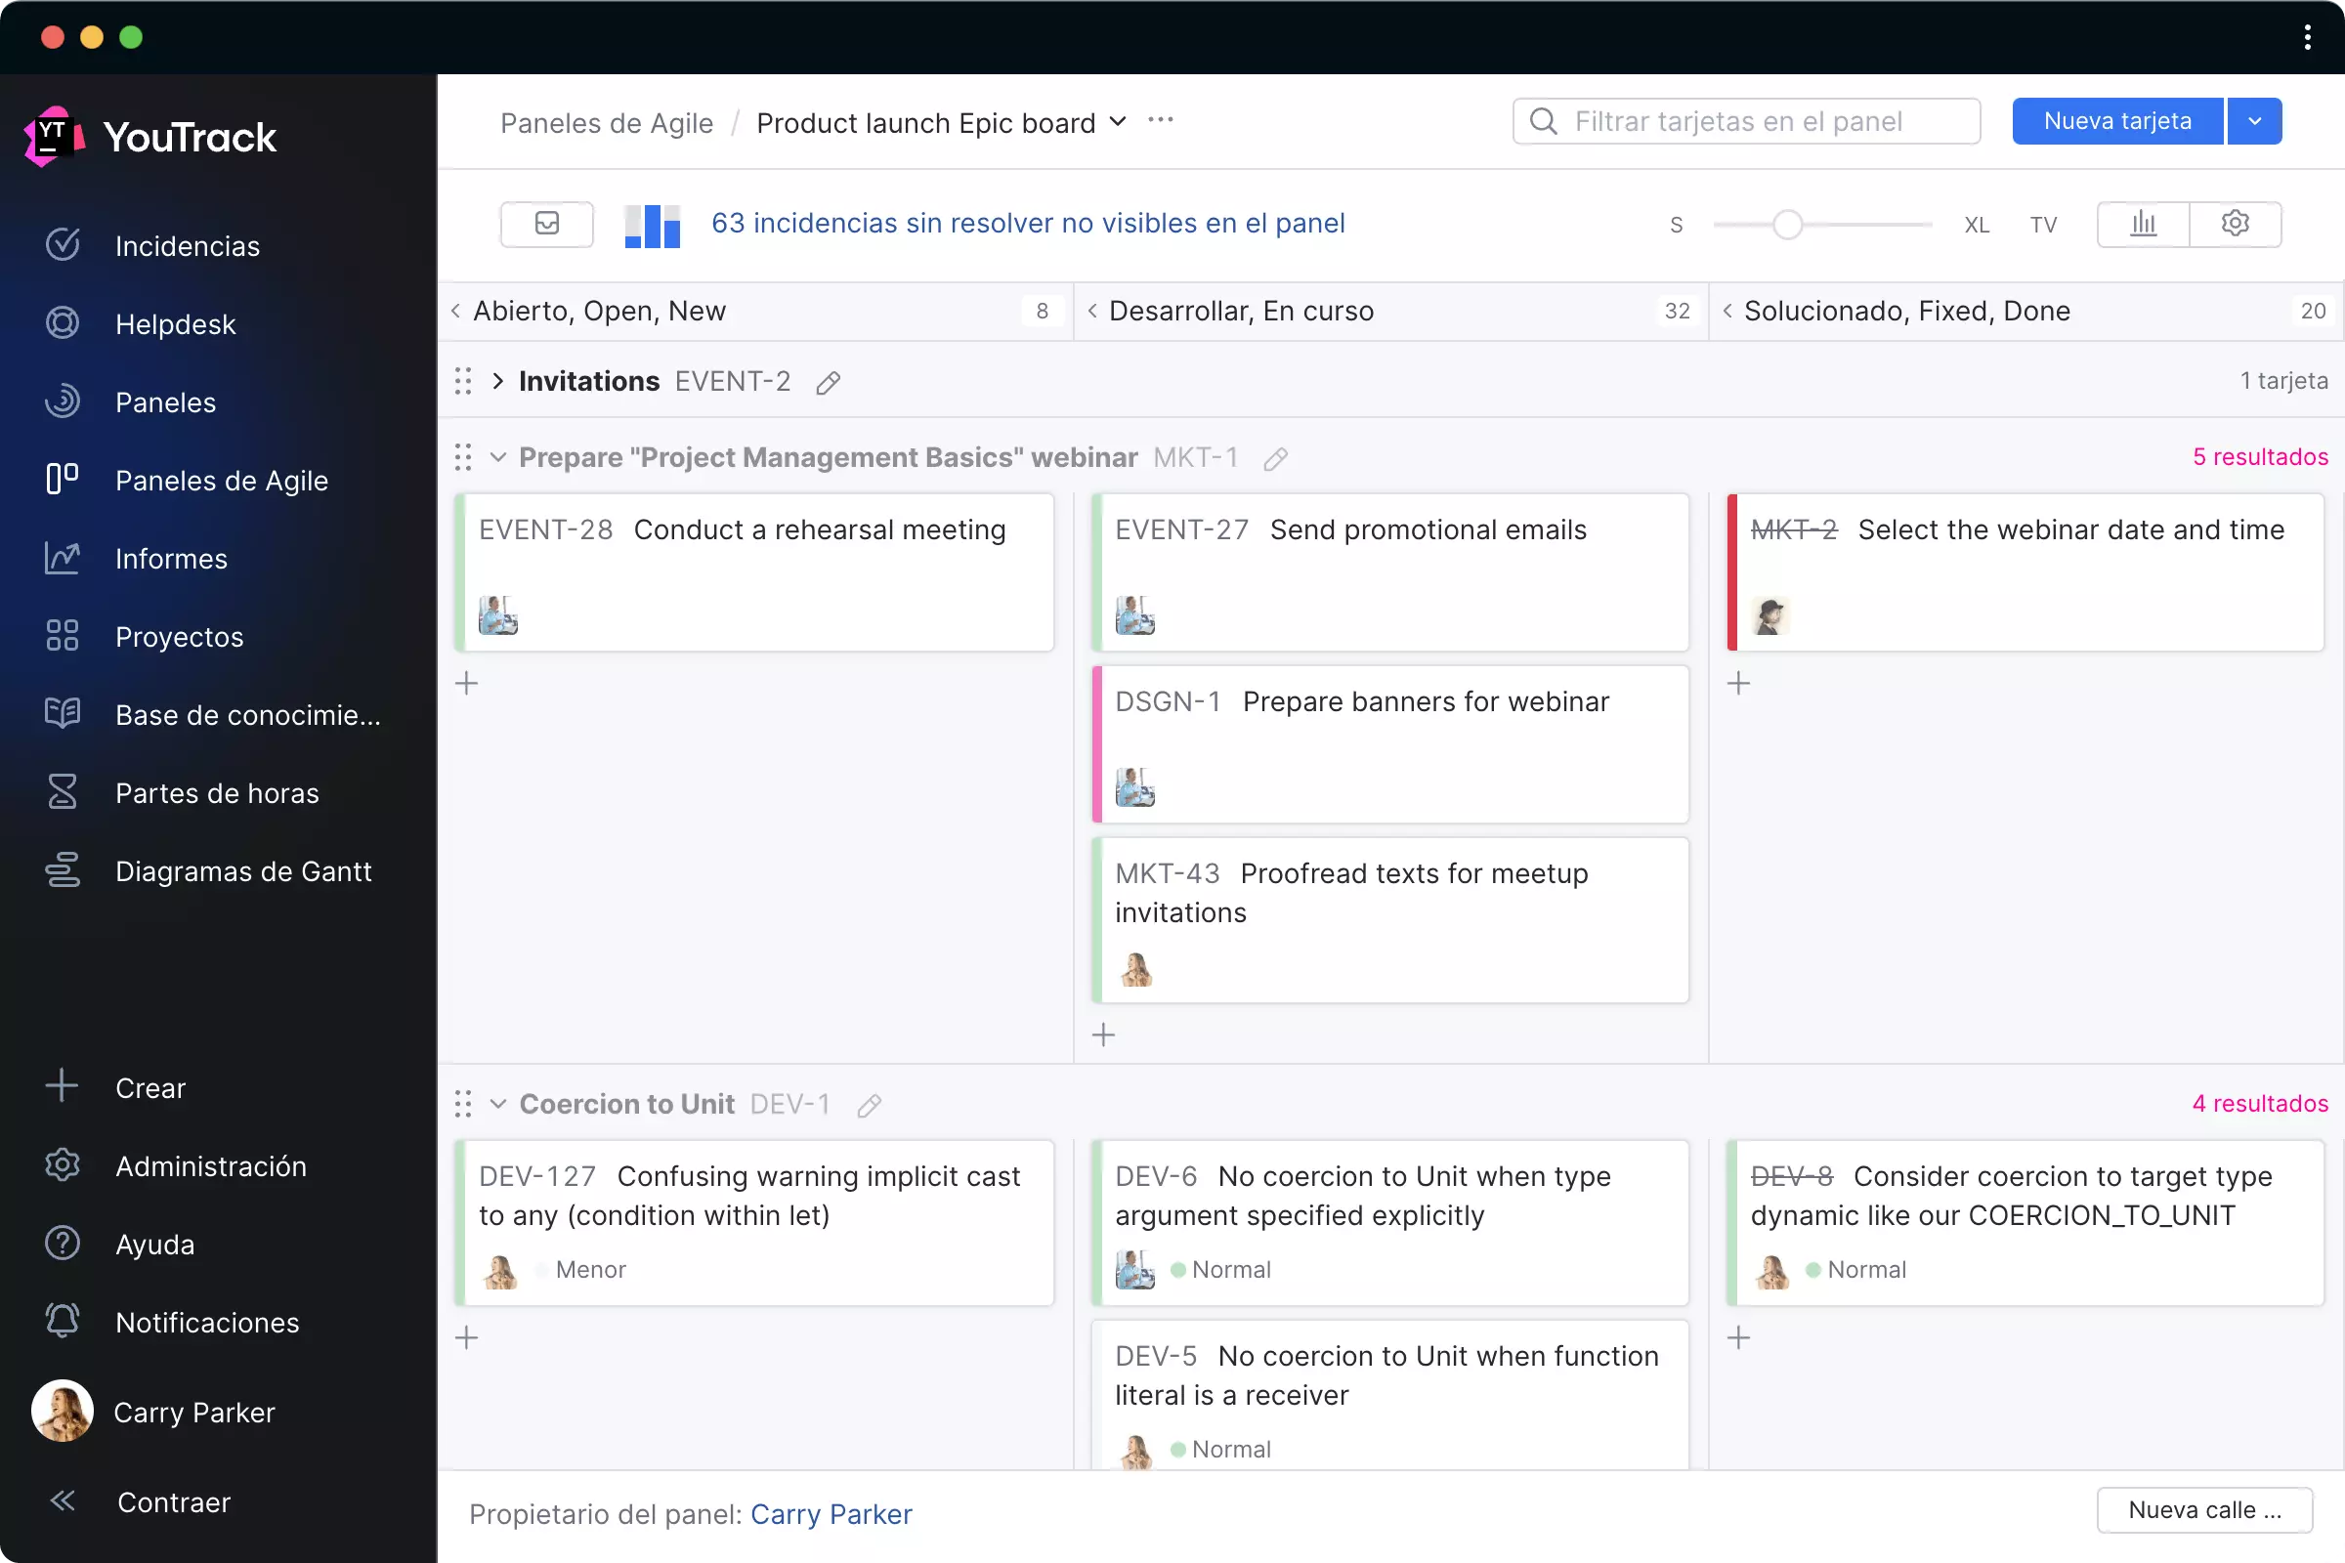Click the Informes sidebar icon

tap(63, 557)
